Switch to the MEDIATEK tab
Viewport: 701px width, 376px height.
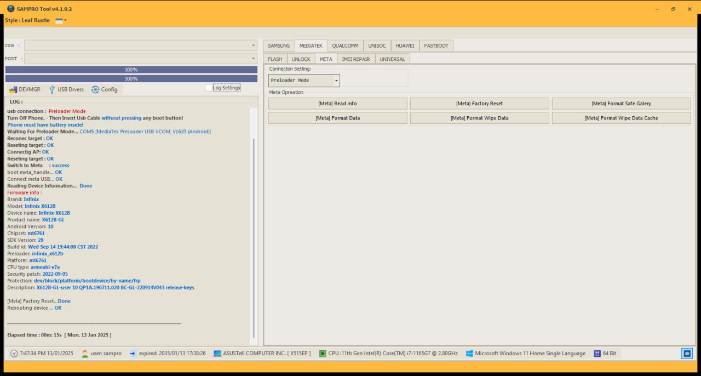311,45
